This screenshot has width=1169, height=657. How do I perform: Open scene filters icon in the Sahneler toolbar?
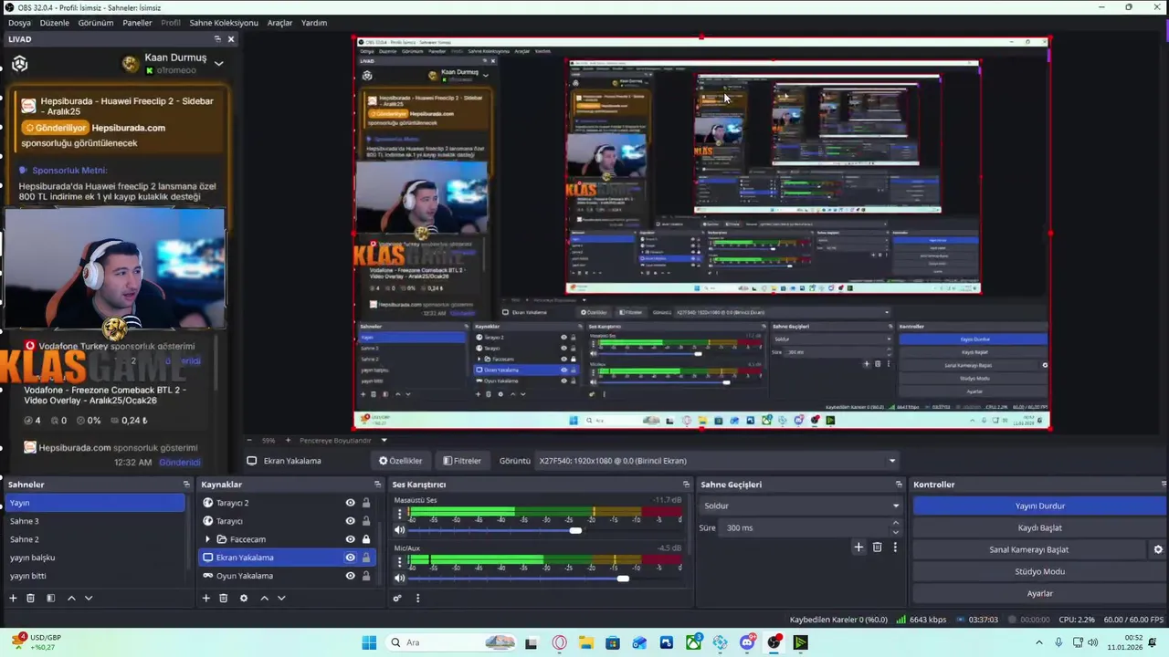click(50, 598)
